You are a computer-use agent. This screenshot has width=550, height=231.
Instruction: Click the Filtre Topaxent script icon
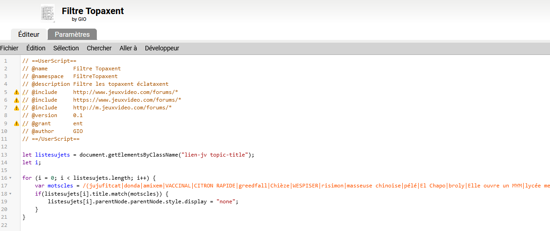[x=48, y=13]
